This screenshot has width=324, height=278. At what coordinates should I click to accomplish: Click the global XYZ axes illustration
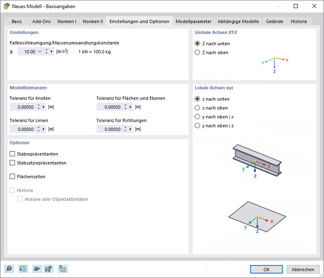(x=275, y=65)
